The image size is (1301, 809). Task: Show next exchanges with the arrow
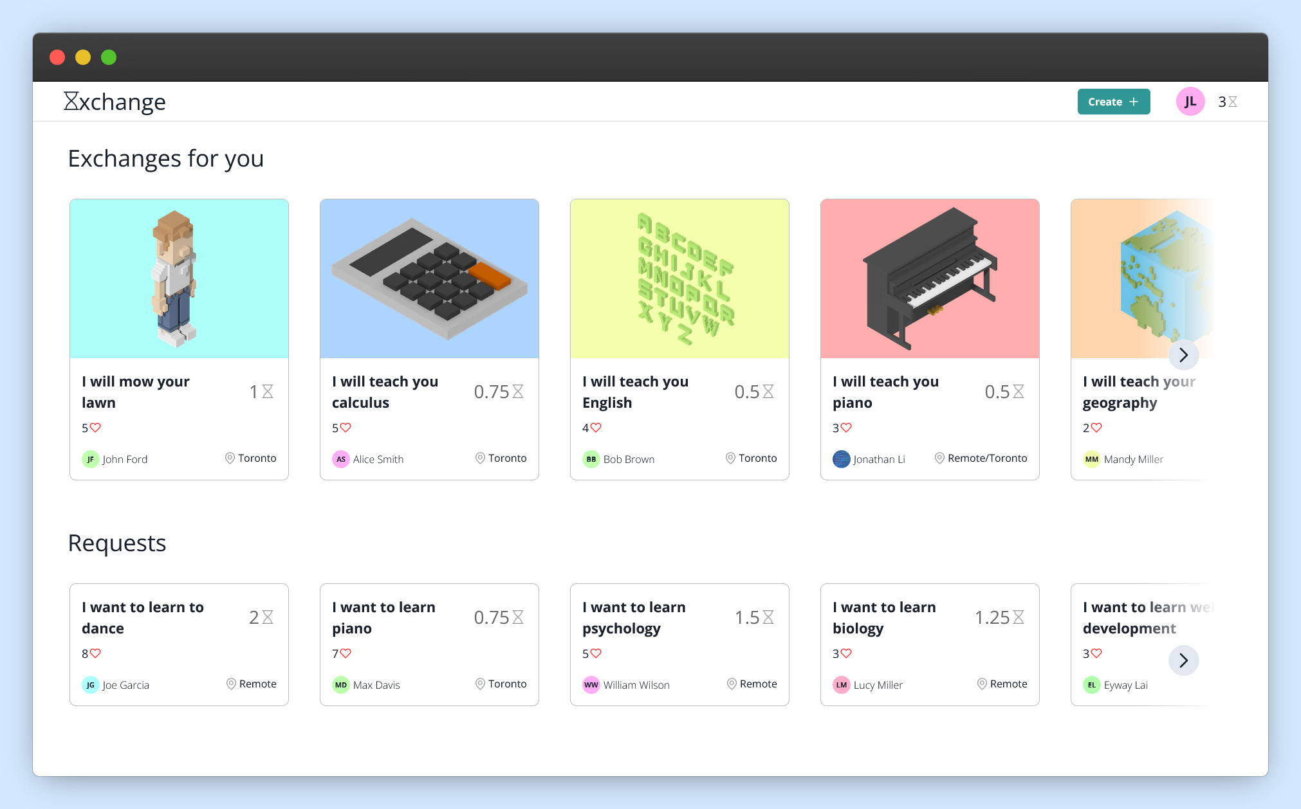coord(1183,355)
